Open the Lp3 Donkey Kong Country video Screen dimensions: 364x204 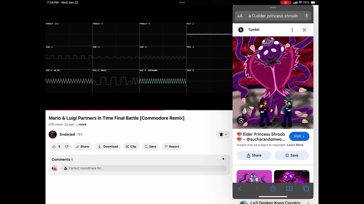click(275, 203)
